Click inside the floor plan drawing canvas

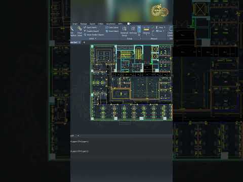[x=131, y=82]
